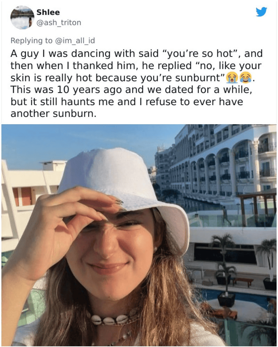Image resolution: width=278 pixels, height=347 pixels.
Task: Click the tears of joy emoji
Action: click(x=246, y=78)
